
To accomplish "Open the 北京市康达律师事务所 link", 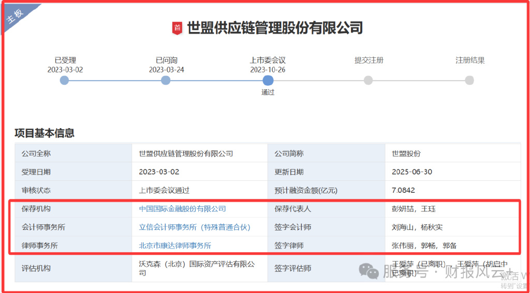I will tap(175, 245).
